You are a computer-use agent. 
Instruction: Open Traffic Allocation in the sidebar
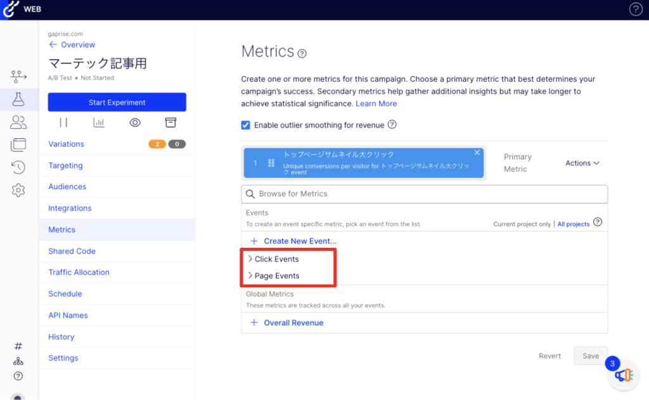79,273
